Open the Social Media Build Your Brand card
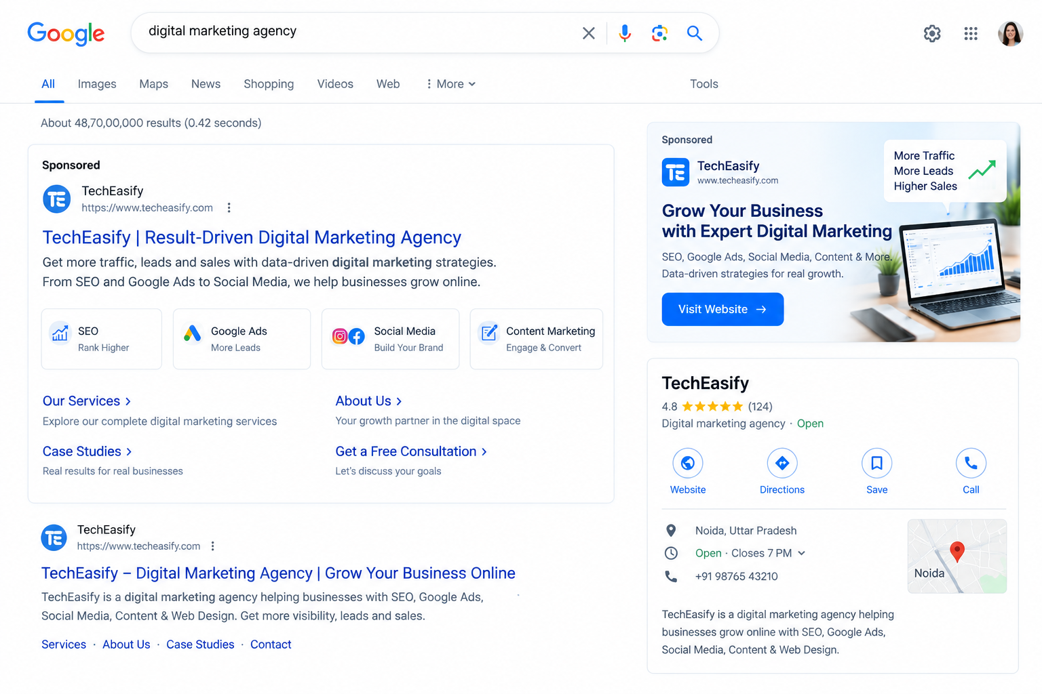Viewport: 1042px width, 694px height. coord(390,339)
